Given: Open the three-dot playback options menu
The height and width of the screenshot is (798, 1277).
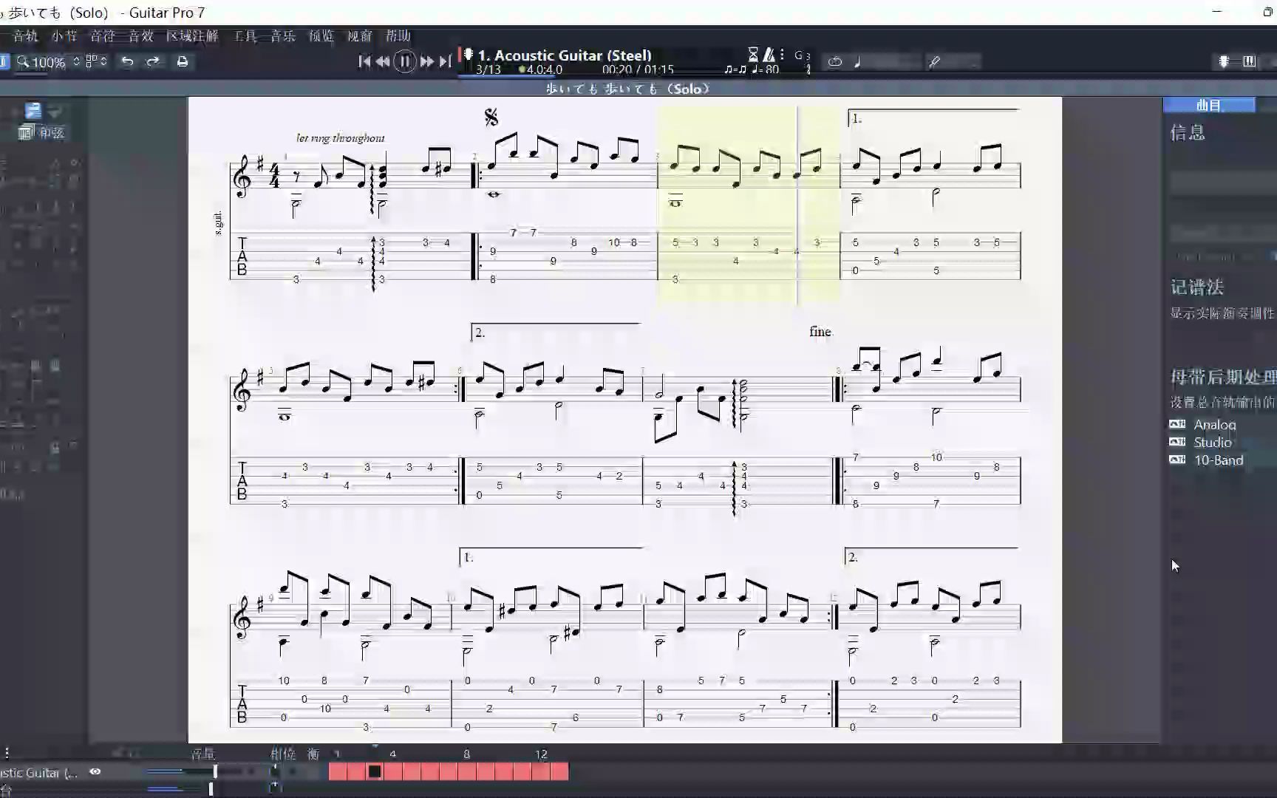Looking at the screenshot, I should (782, 55).
